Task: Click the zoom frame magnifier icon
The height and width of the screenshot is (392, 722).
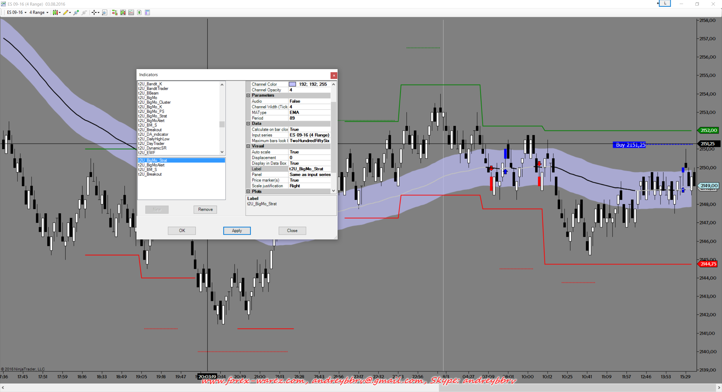Action: pos(104,12)
